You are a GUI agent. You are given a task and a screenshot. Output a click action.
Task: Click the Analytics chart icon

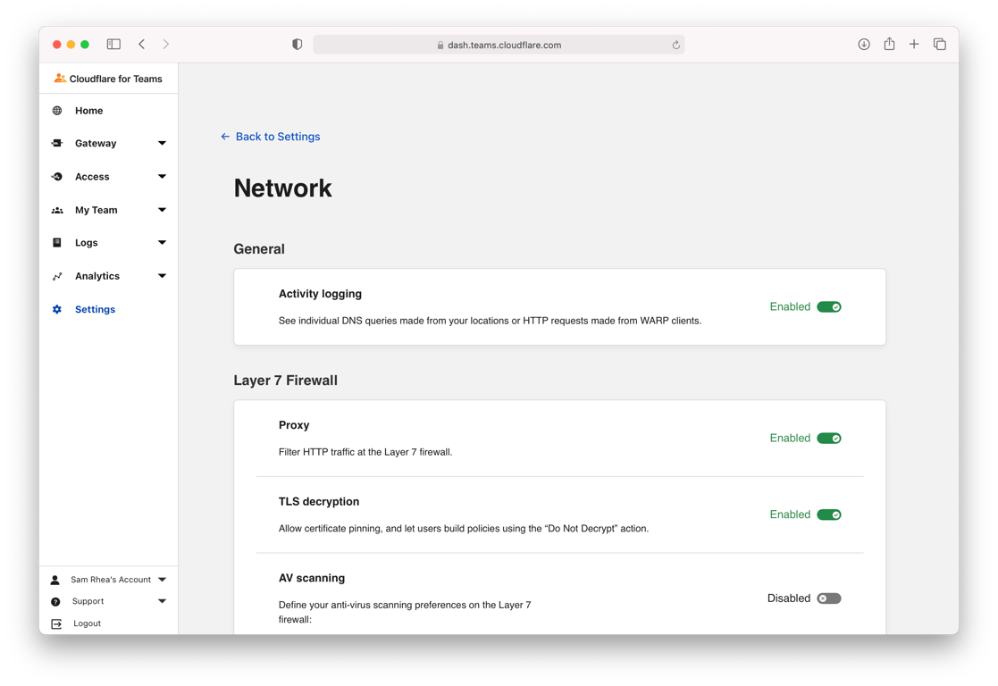pyautogui.click(x=57, y=275)
